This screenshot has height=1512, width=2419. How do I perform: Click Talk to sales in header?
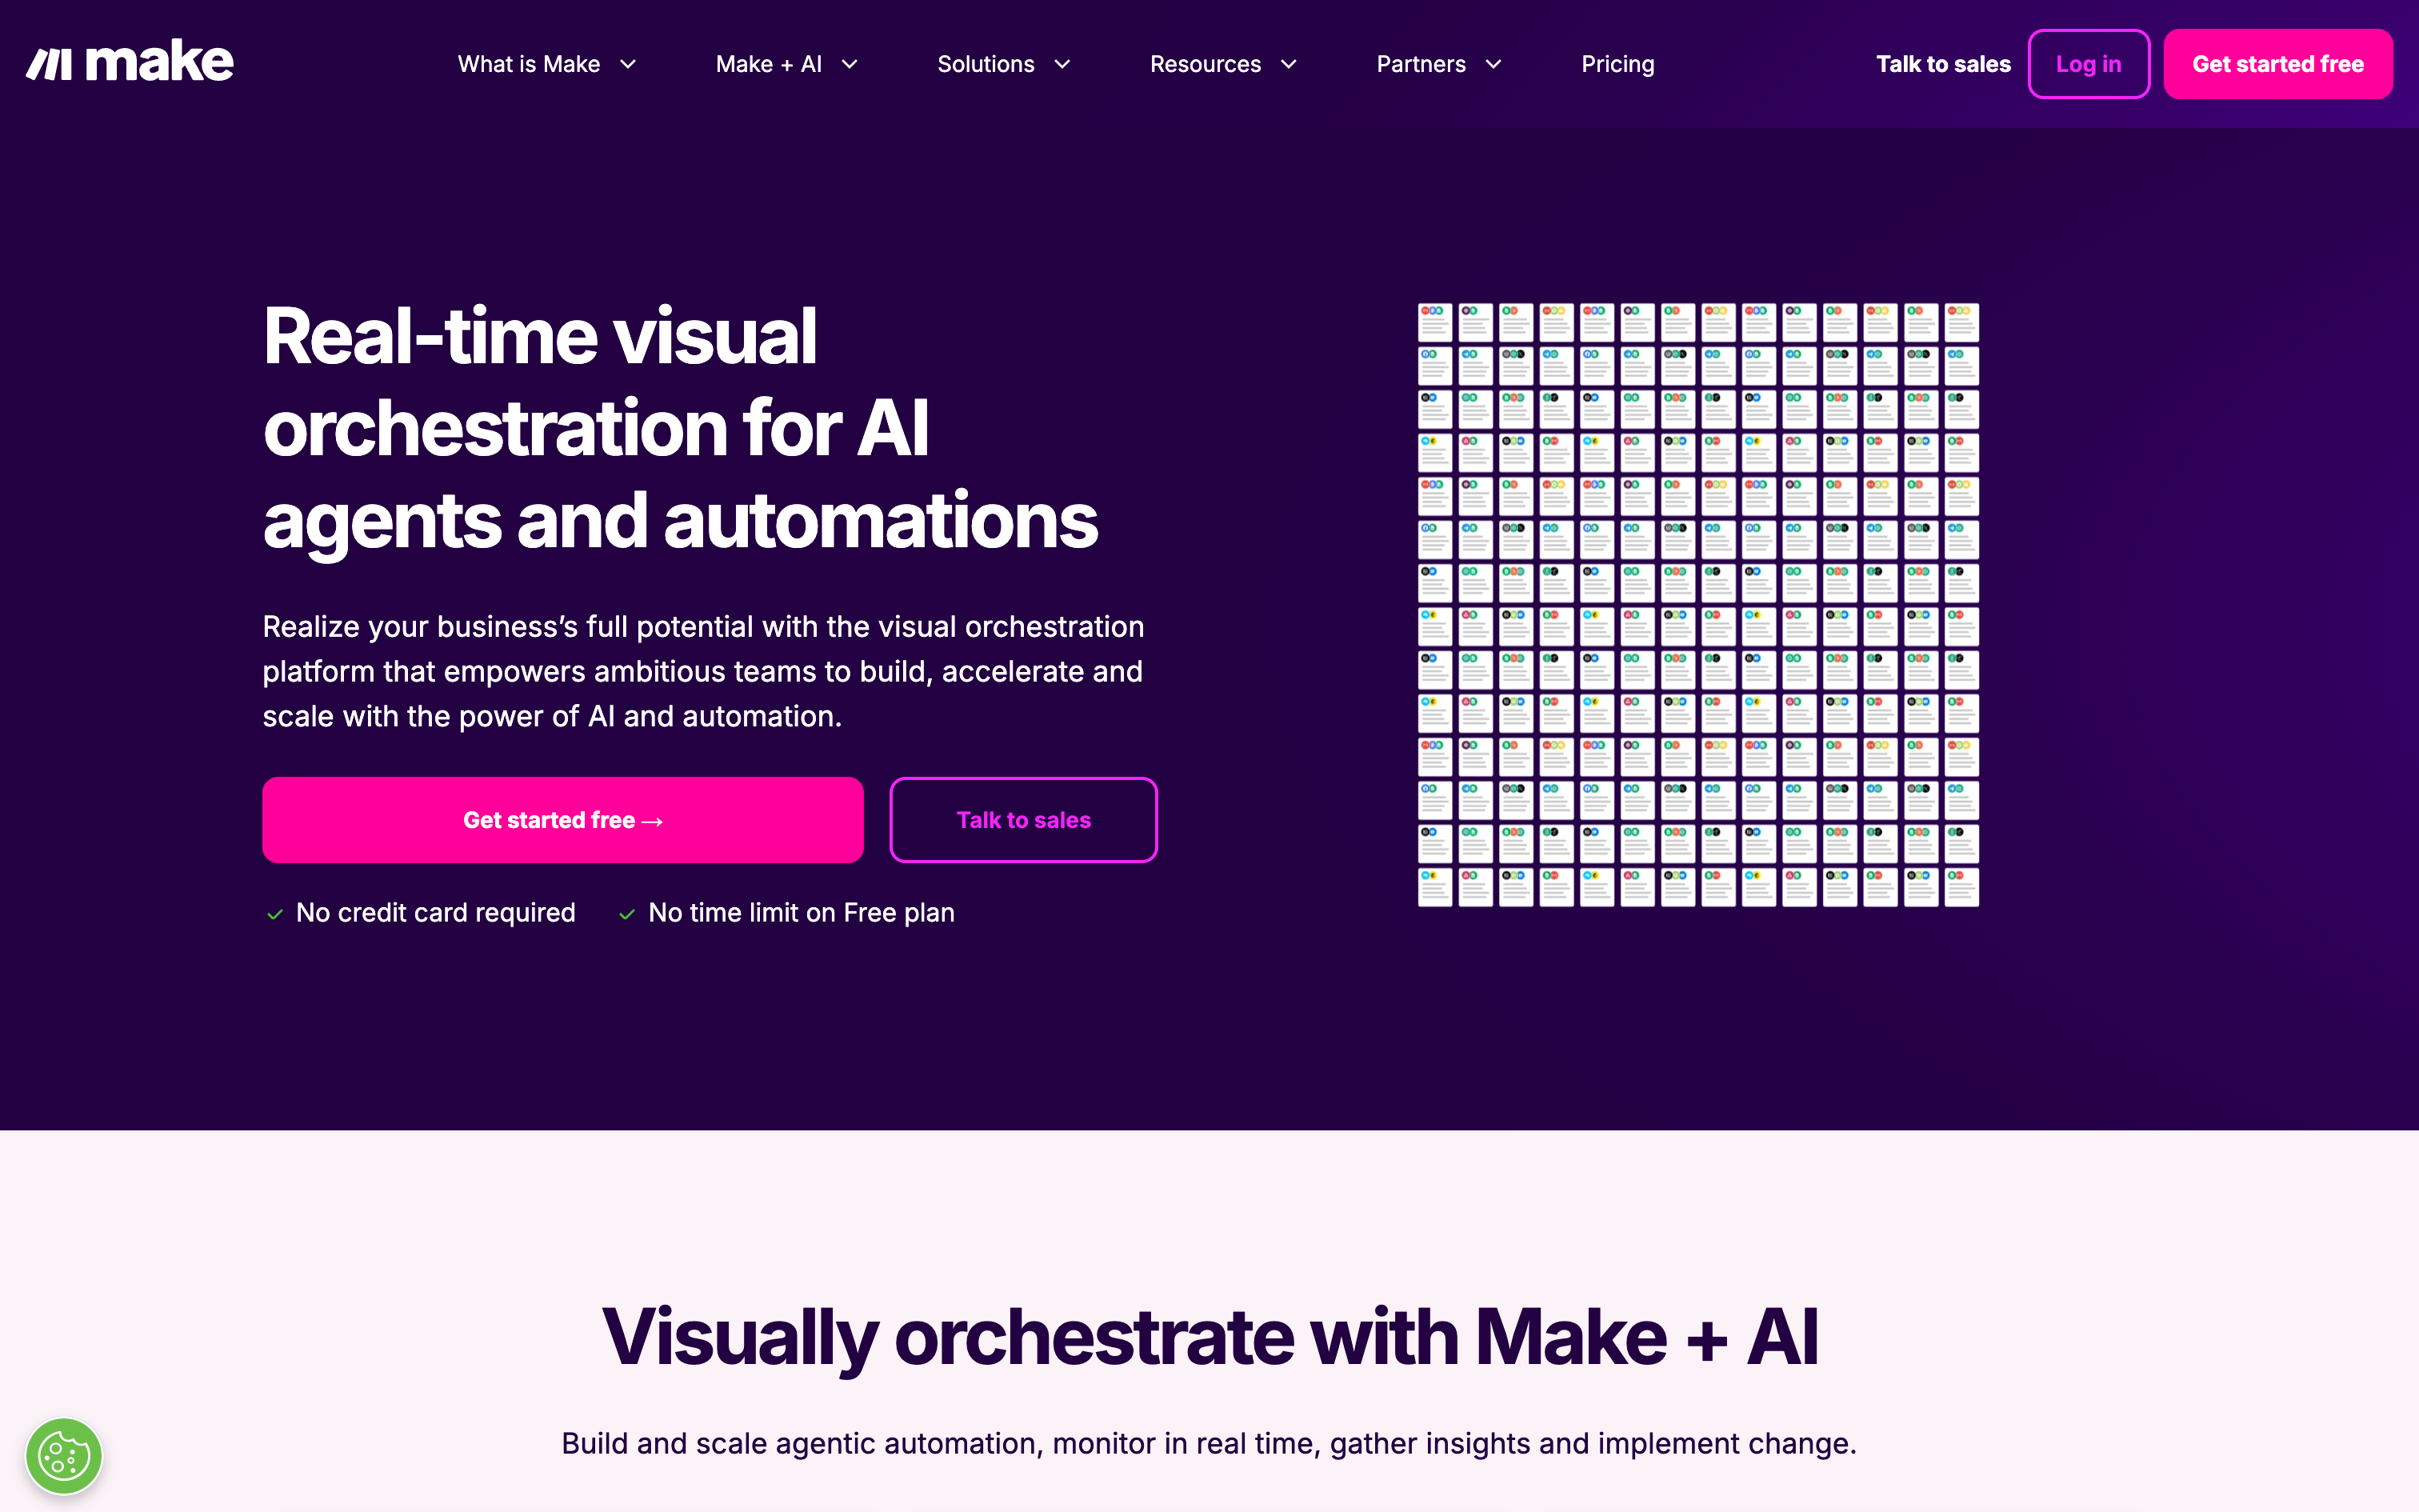[1942, 64]
